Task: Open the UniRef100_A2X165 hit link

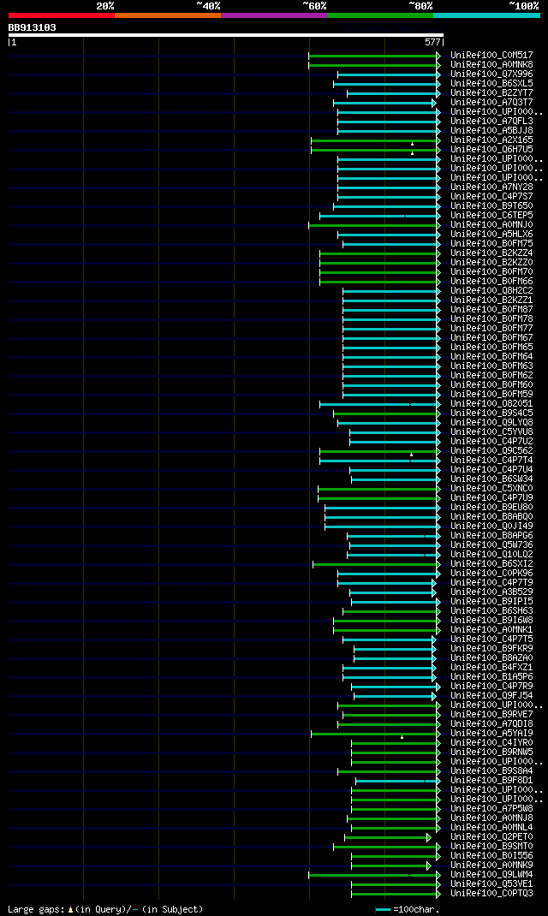Action: (491, 140)
